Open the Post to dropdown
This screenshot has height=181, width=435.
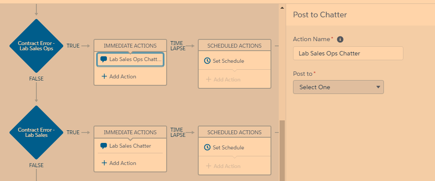[338, 87]
